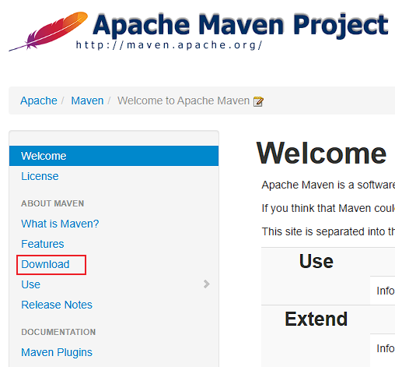Click the Use link in sidebar

point(31,284)
